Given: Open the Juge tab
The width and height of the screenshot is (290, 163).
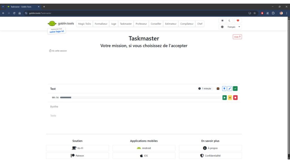Looking at the screenshot, I should [114, 24].
